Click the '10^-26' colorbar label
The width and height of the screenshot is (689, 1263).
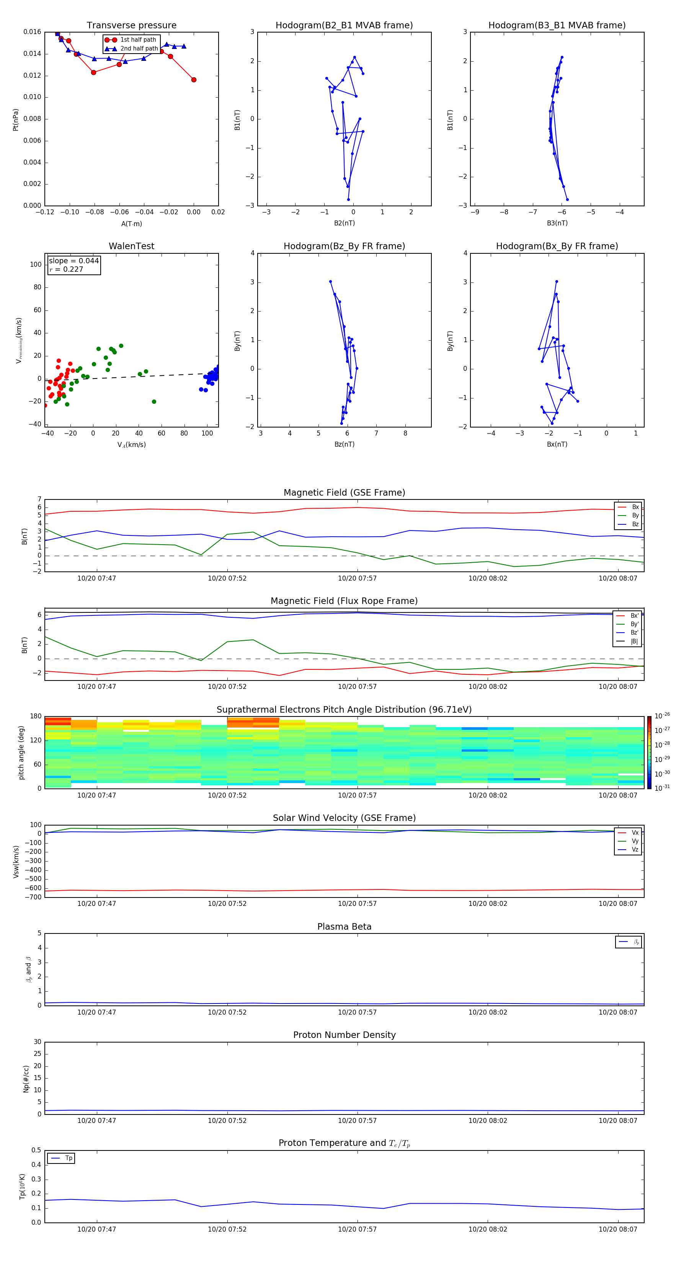[x=662, y=716]
